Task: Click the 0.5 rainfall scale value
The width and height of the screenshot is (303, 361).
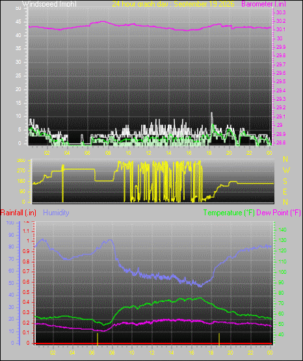Action: 26,292
